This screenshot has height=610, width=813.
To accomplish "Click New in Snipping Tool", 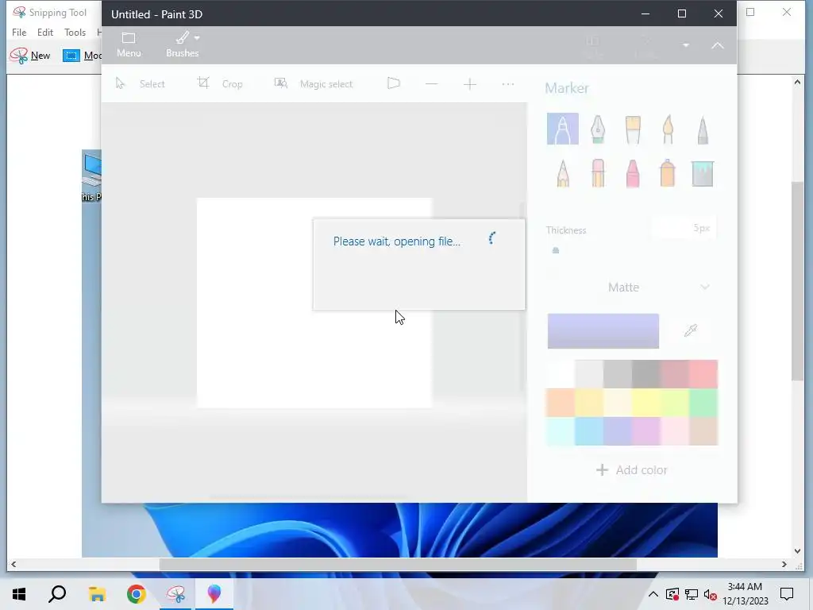I will tap(30, 56).
